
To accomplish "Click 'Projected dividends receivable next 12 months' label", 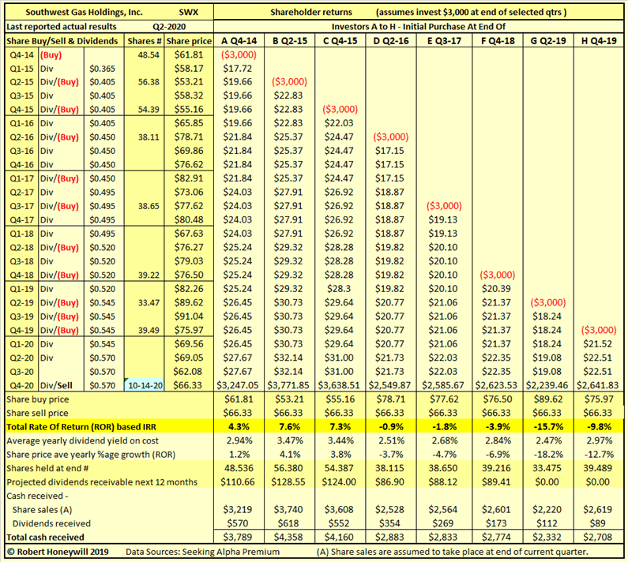I will [102, 482].
